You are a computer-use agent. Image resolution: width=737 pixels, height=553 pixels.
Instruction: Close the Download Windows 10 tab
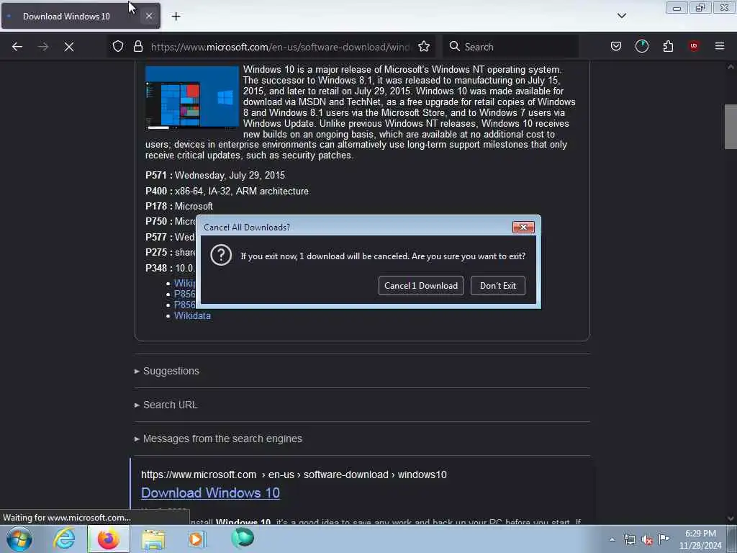pyautogui.click(x=149, y=16)
